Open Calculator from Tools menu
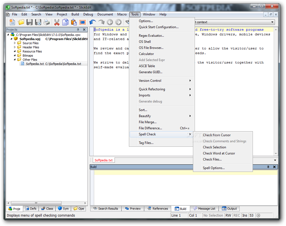Image resolution: width=286 pixels, height=226 pixels. click(x=162, y=54)
